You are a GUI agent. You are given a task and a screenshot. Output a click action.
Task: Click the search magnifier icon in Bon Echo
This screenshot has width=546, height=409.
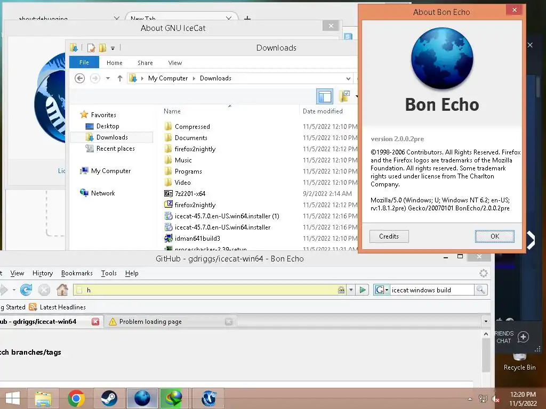click(480, 290)
